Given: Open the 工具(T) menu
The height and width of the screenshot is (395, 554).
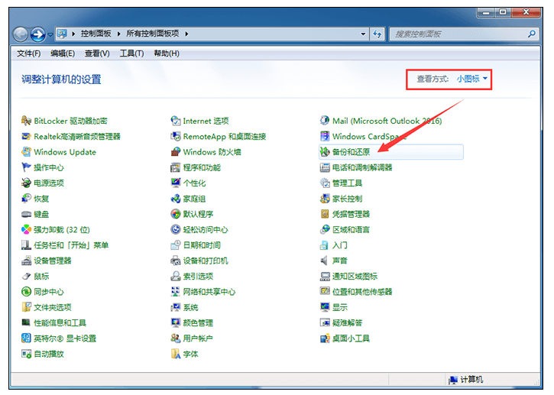Looking at the screenshot, I should 131,53.
